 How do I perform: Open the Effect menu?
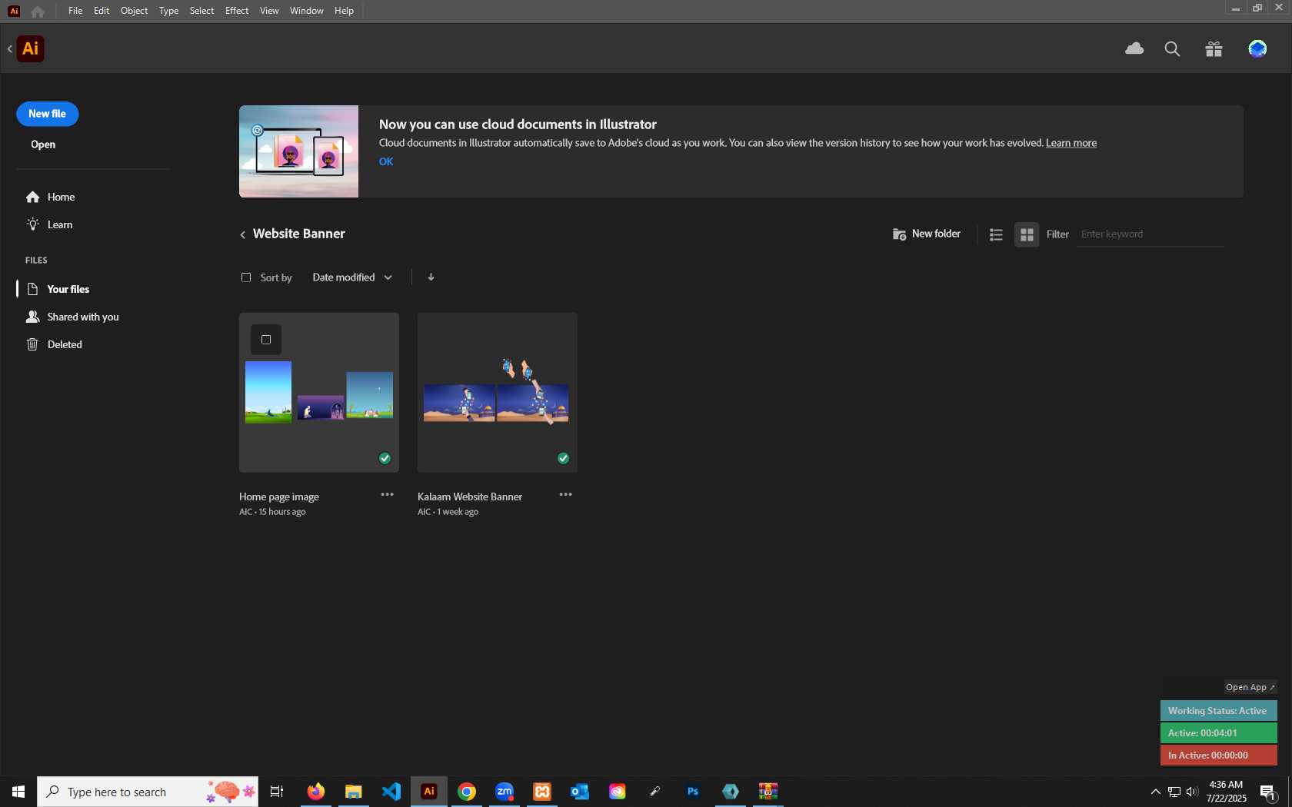pyautogui.click(x=237, y=11)
